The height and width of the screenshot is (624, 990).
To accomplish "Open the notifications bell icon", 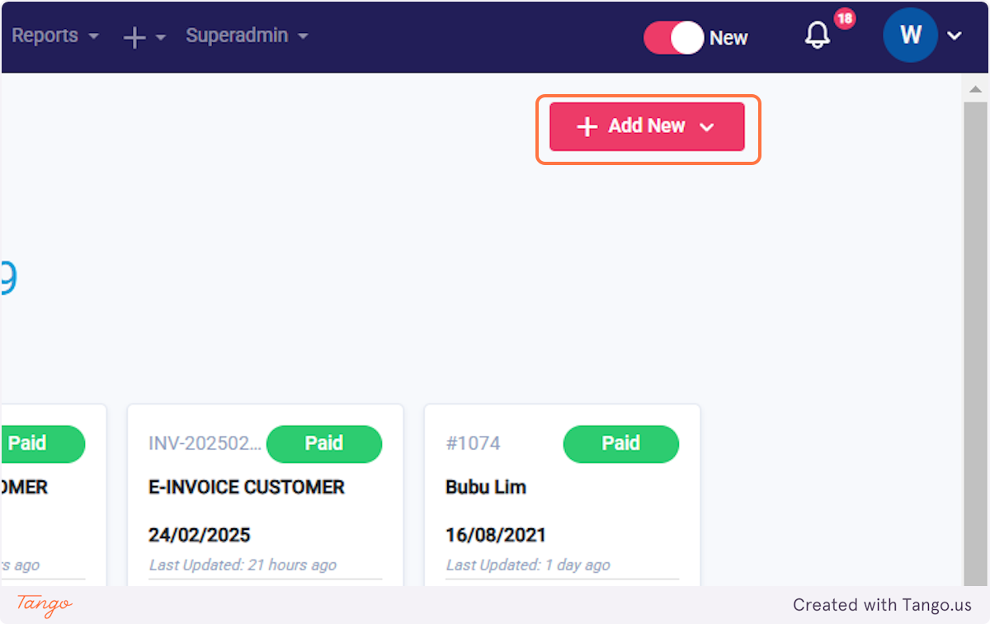I will tap(818, 35).
